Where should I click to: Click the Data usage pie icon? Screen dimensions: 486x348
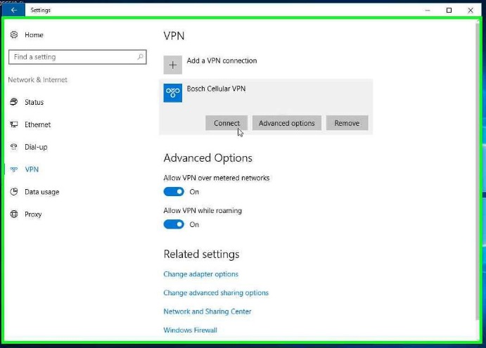(14, 192)
